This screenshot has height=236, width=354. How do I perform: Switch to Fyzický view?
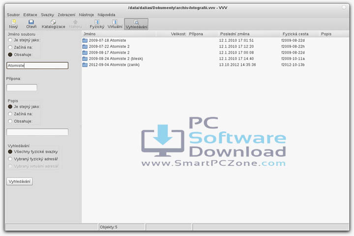point(97,24)
